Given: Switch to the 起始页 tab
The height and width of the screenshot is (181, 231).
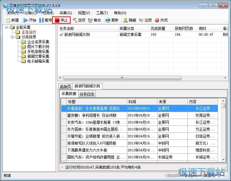Looking at the screenshot, I should (x=65, y=87).
